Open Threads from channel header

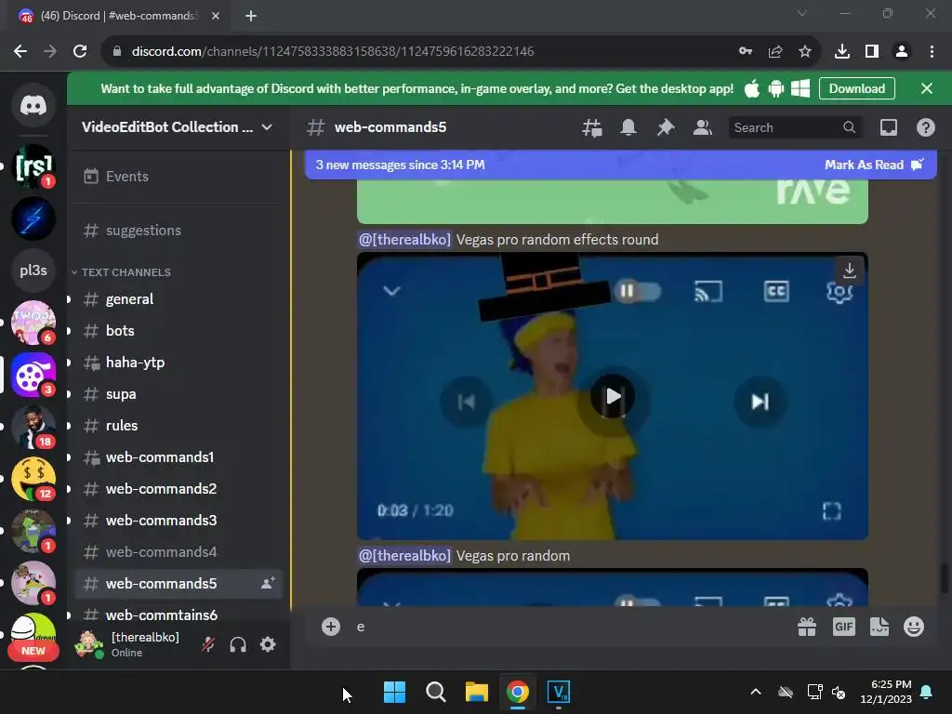tap(591, 127)
